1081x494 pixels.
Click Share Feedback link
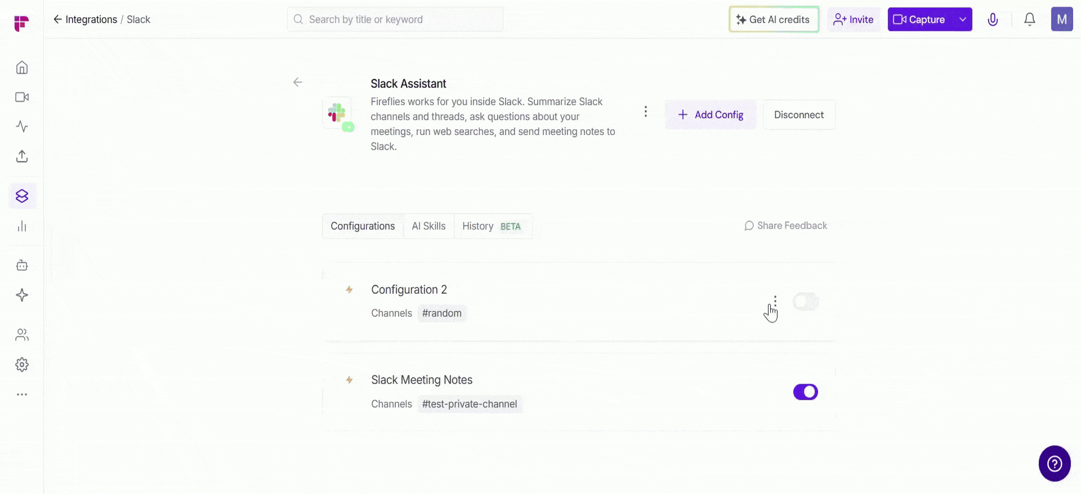coord(785,226)
